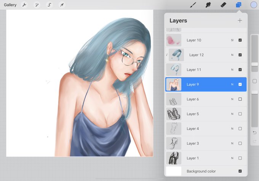
Task: Show Layer 3
Action: 240,143
